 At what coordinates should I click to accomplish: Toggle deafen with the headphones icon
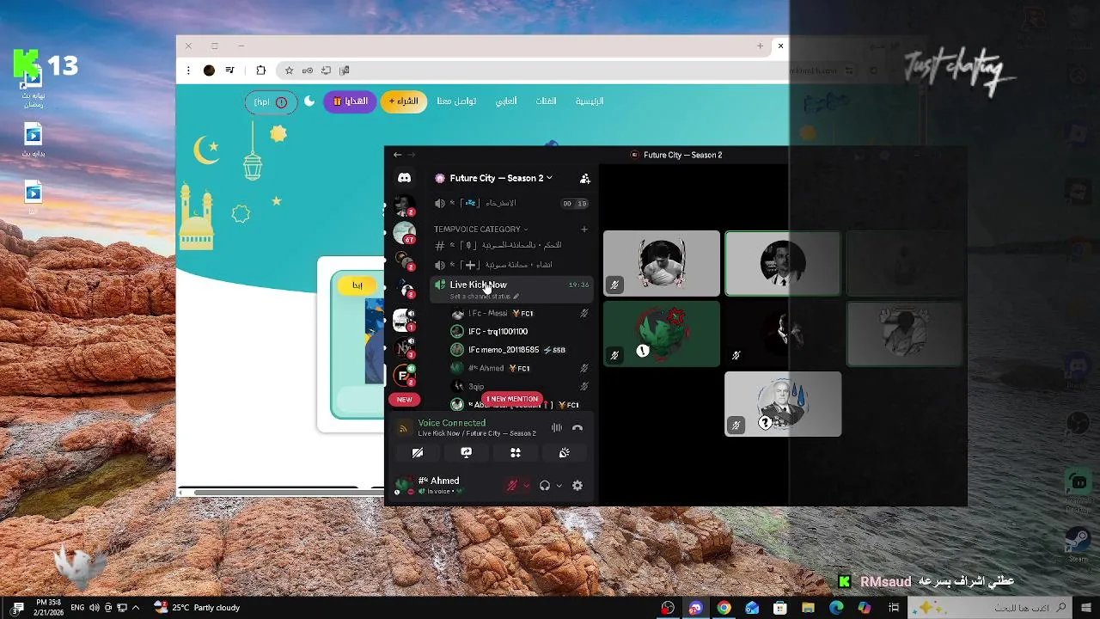pyautogui.click(x=545, y=486)
